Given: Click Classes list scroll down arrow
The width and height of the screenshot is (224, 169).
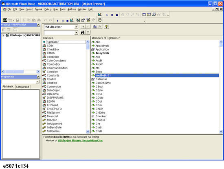Looking at the screenshot, I should tap(88, 132).
